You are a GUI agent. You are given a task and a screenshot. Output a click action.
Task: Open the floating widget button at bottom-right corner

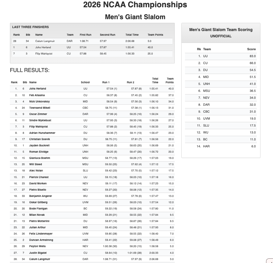coord(270,261)
